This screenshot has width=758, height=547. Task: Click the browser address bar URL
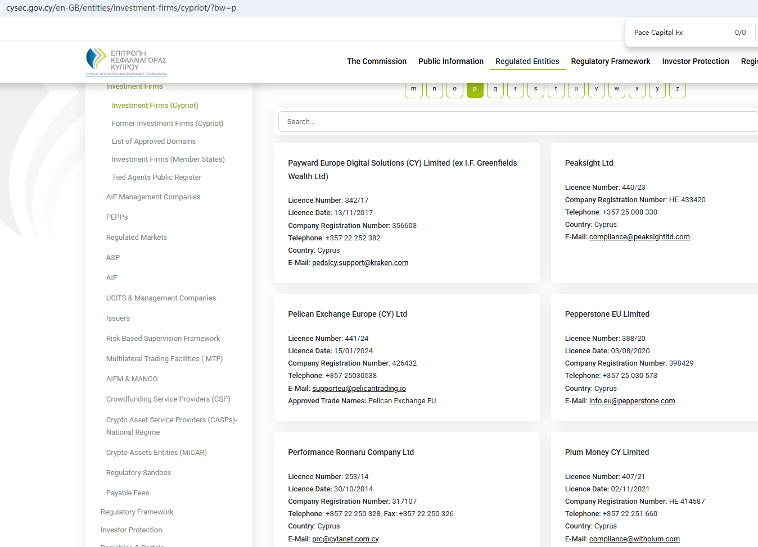click(x=121, y=8)
